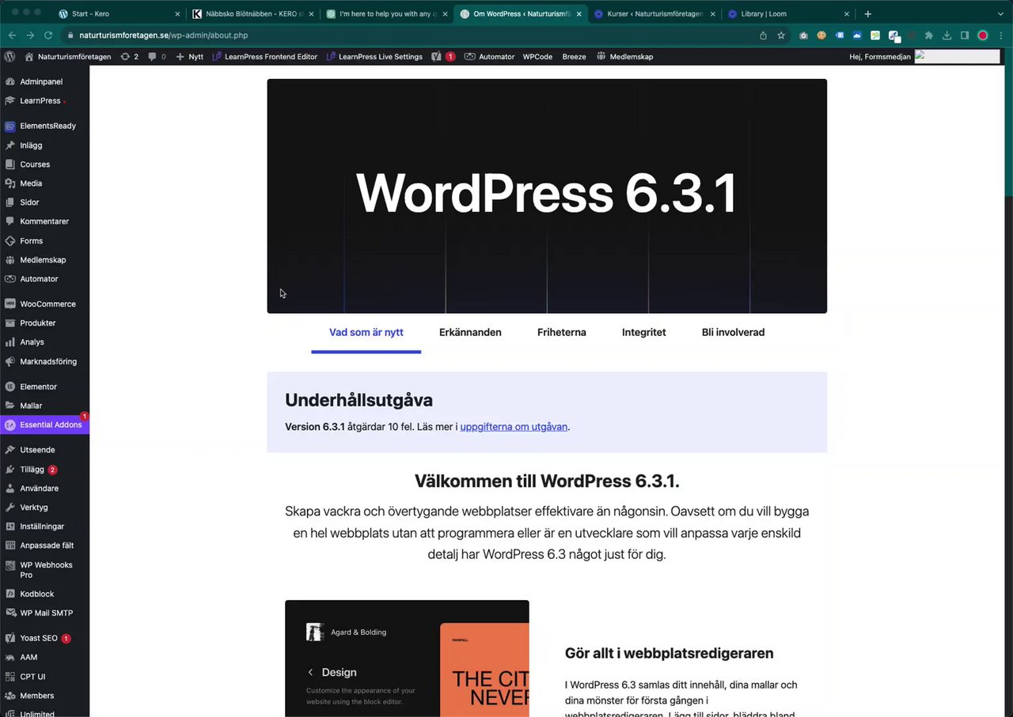Image resolution: width=1013 pixels, height=717 pixels.
Task: Open Medlemskap in the sidebar
Action: [44, 260]
